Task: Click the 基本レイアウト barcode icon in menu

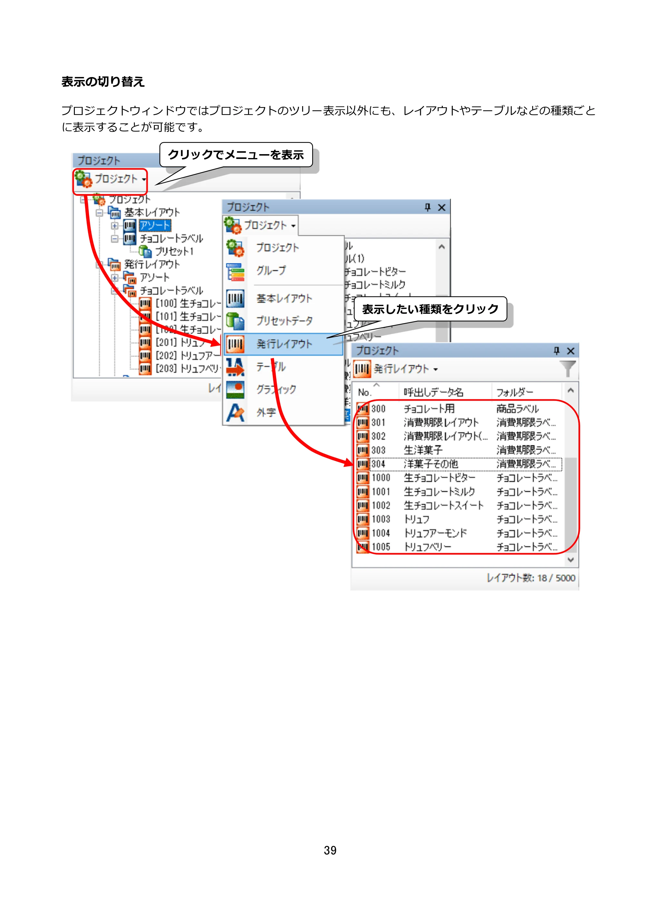Action: [235, 299]
